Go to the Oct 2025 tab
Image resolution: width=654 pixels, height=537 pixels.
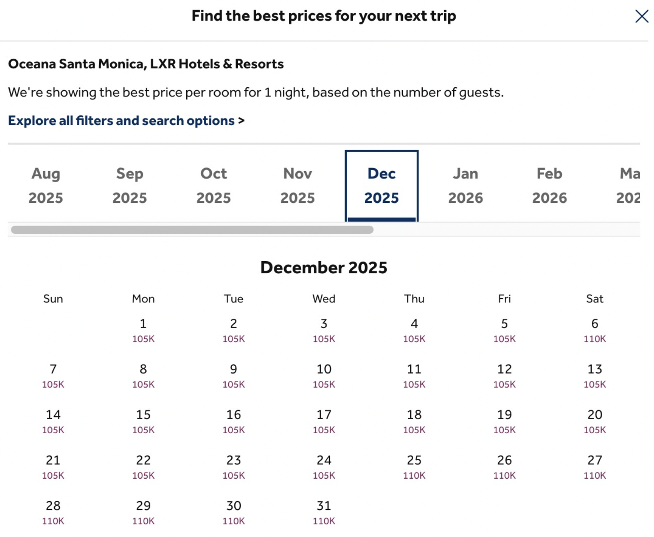coord(214,185)
